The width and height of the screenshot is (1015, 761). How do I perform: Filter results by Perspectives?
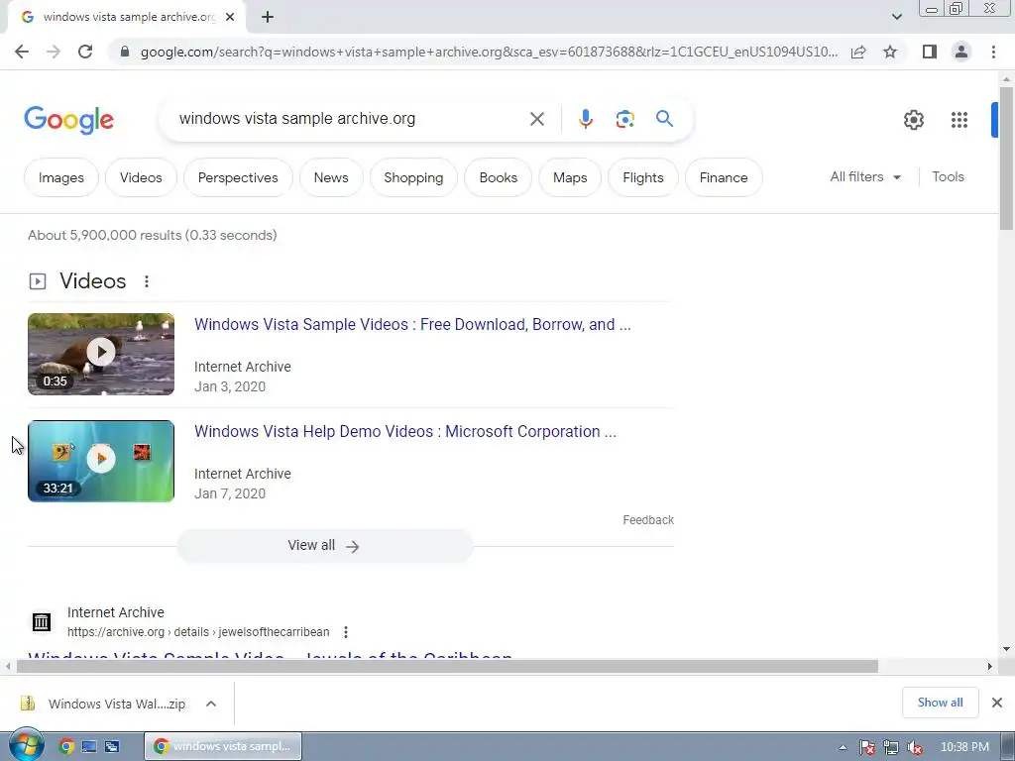point(238,178)
